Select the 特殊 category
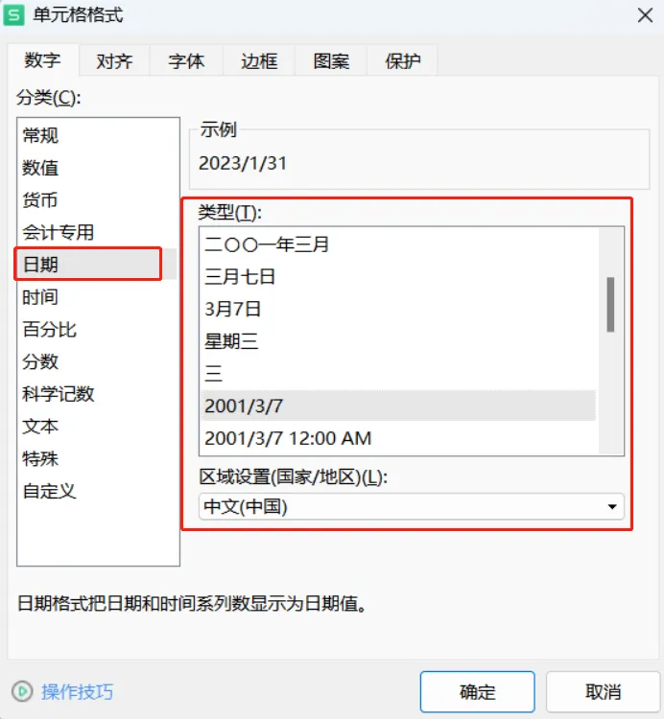The image size is (664, 719). [97, 458]
